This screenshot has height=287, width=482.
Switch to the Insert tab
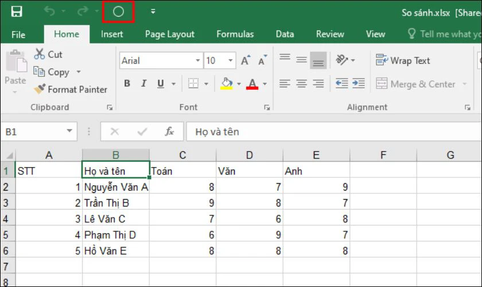112,34
